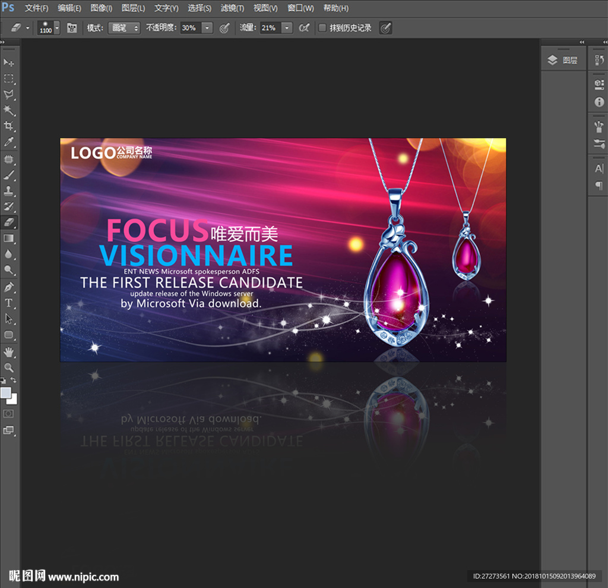Select the Rectangular Marquee tool
608x588 pixels.
click(8, 78)
